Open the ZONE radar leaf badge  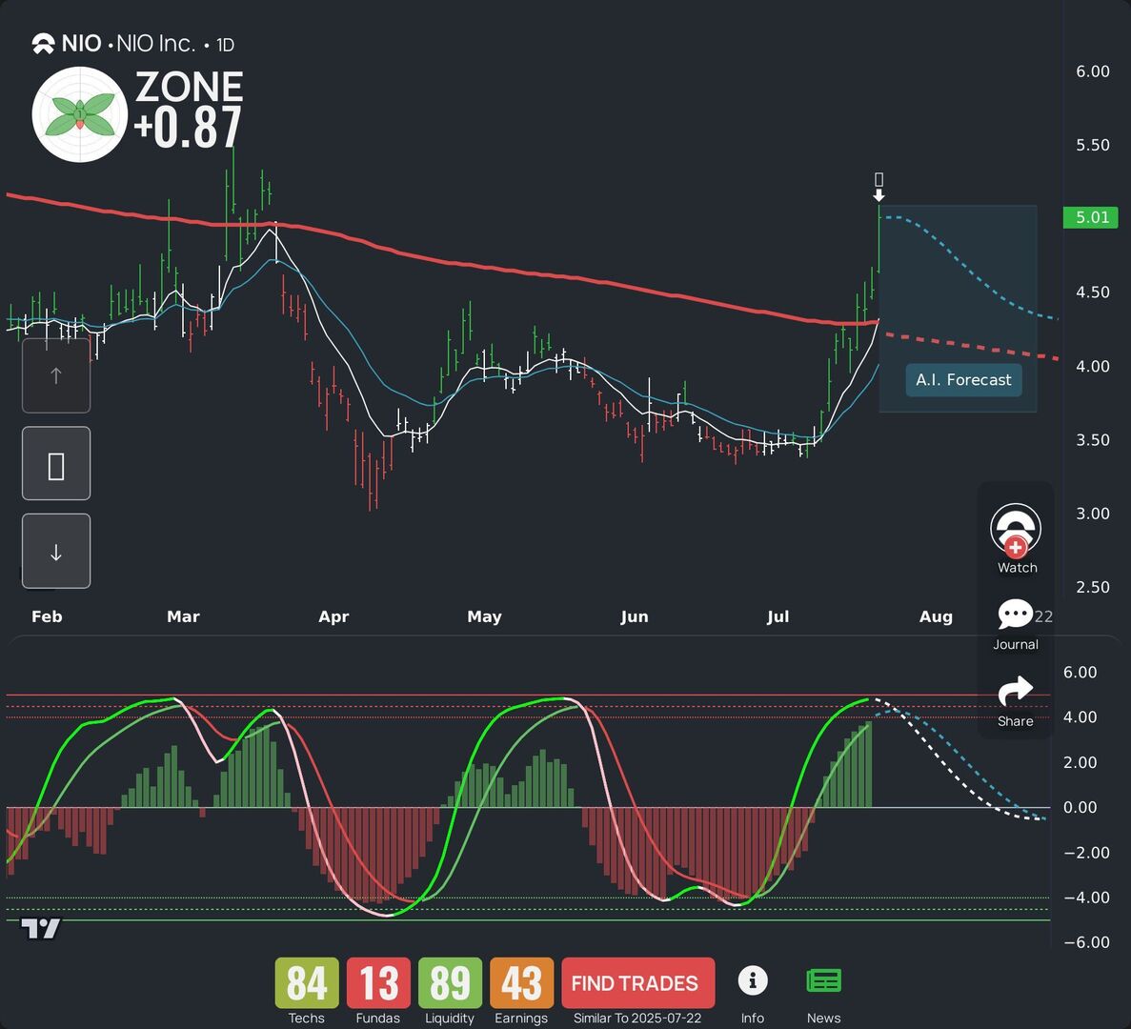[79, 114]
